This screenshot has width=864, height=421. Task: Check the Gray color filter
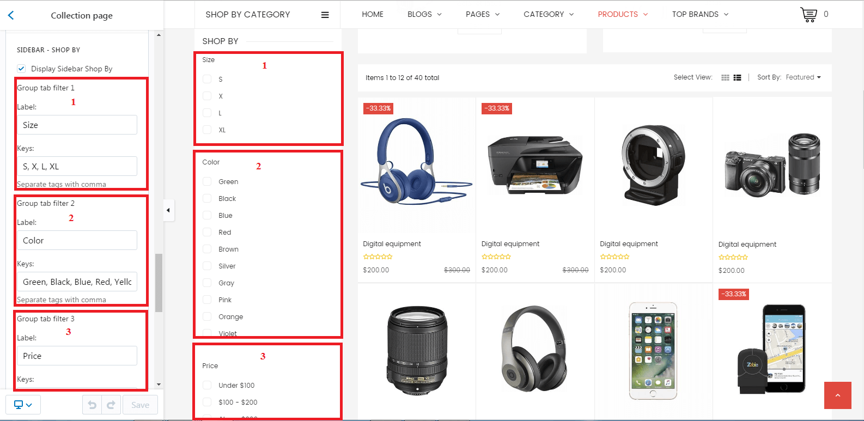tap(207, 283)
